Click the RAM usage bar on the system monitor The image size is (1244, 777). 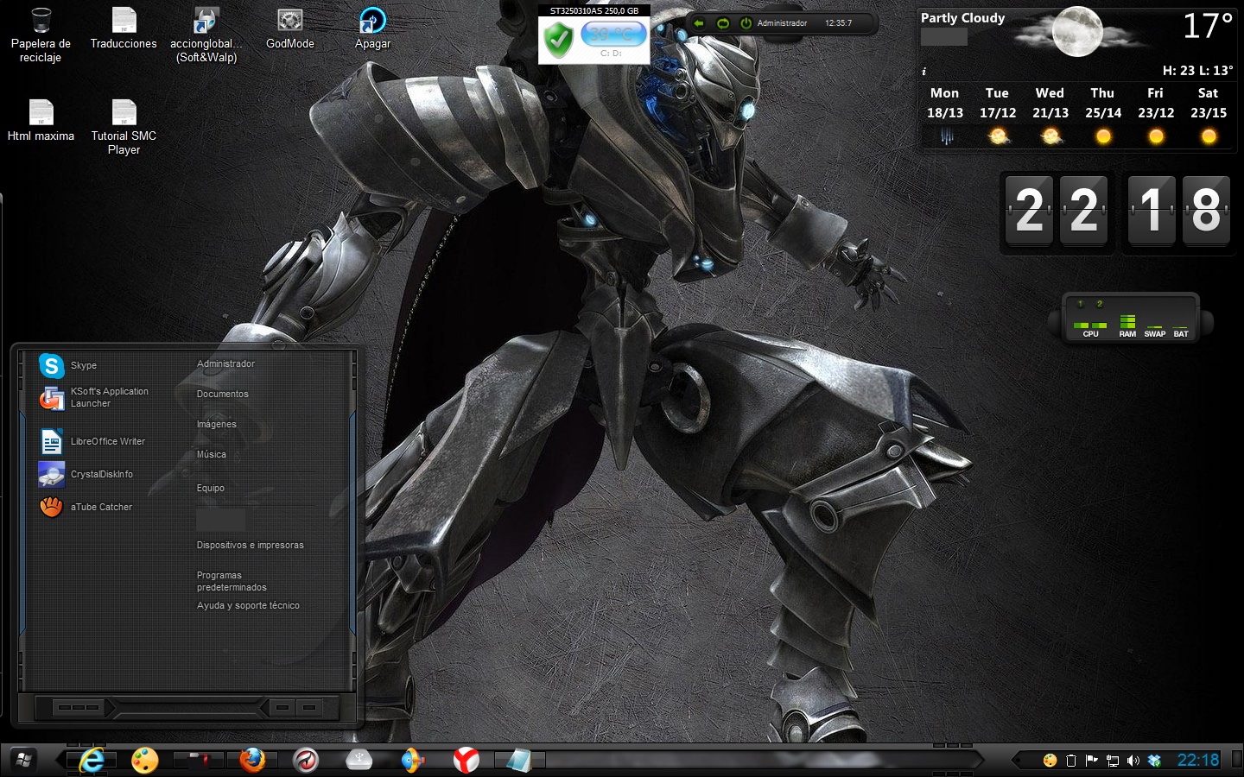coord(1128,320)
